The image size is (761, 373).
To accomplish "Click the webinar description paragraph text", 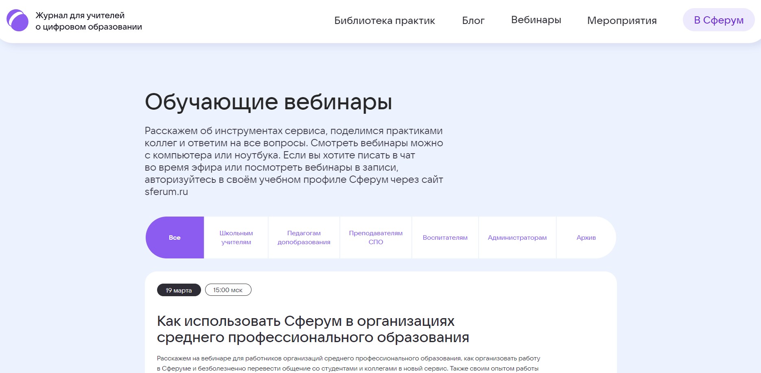I will tap(348, 364).
